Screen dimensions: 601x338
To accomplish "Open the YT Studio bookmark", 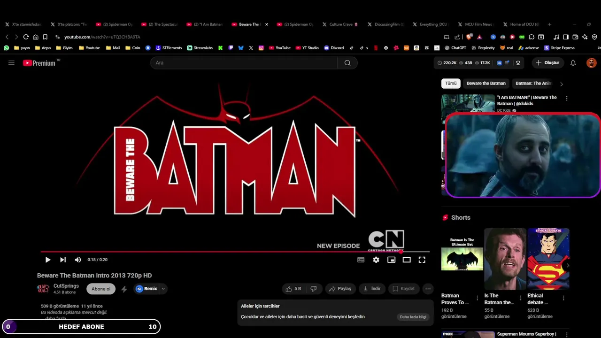I will 307,48.
